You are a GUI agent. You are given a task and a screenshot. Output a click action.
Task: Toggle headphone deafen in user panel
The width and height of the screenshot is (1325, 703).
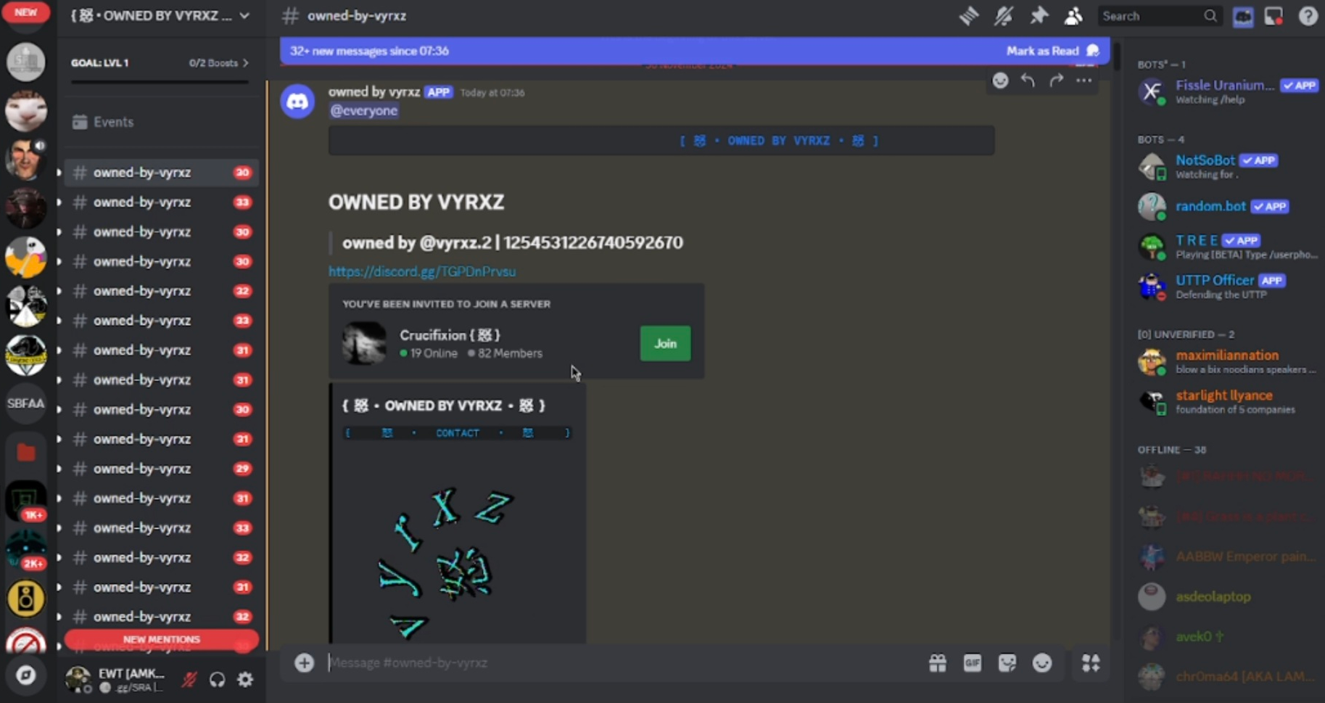(217, 680)
